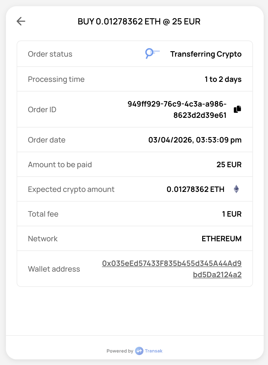Click the Transak text in footer
This screenshot has width=268, height=365.
(x=154, y=351)
